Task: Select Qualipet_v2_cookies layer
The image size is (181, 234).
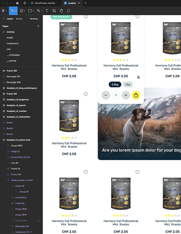Action: click(x=21, y=111)
